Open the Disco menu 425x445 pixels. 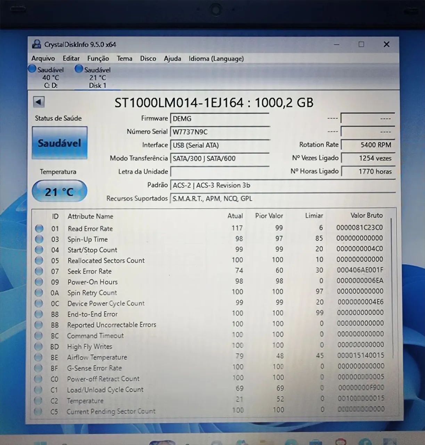pyautogui.click(x=148, y=58)
